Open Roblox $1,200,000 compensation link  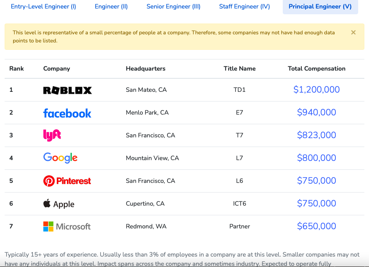coord(316,90)
